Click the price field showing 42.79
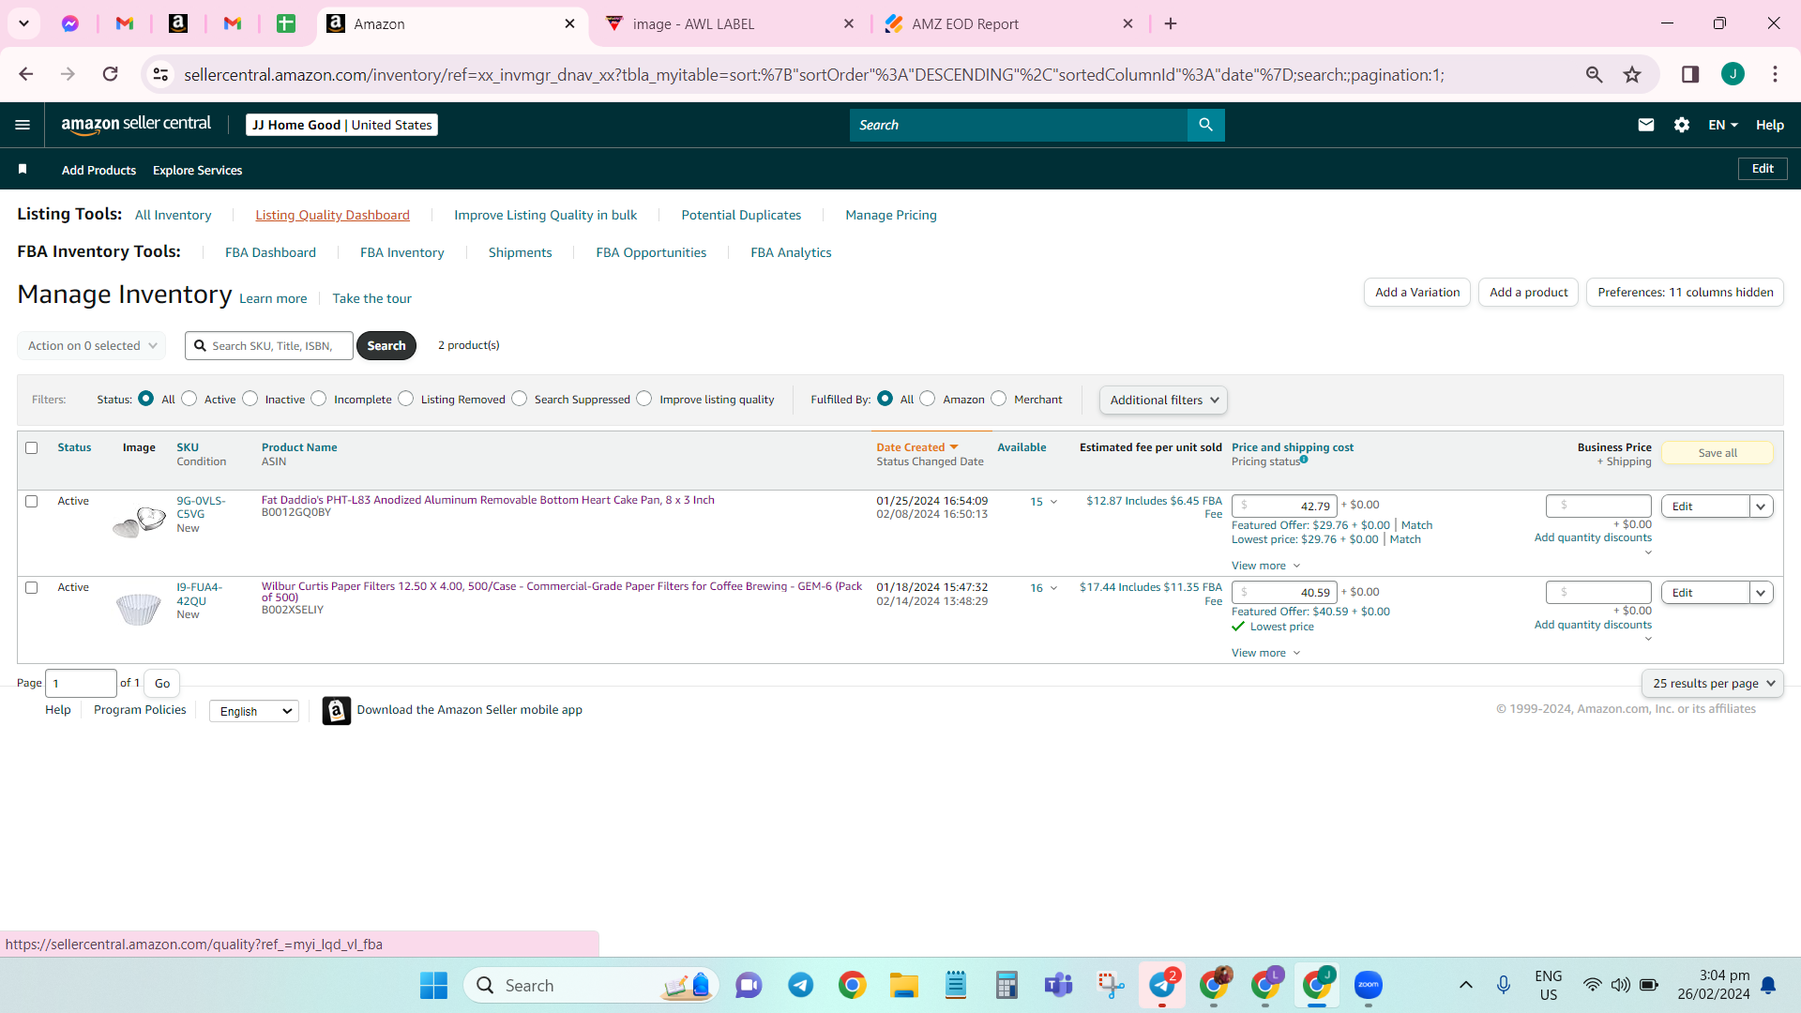 [x=1284, y=506]
